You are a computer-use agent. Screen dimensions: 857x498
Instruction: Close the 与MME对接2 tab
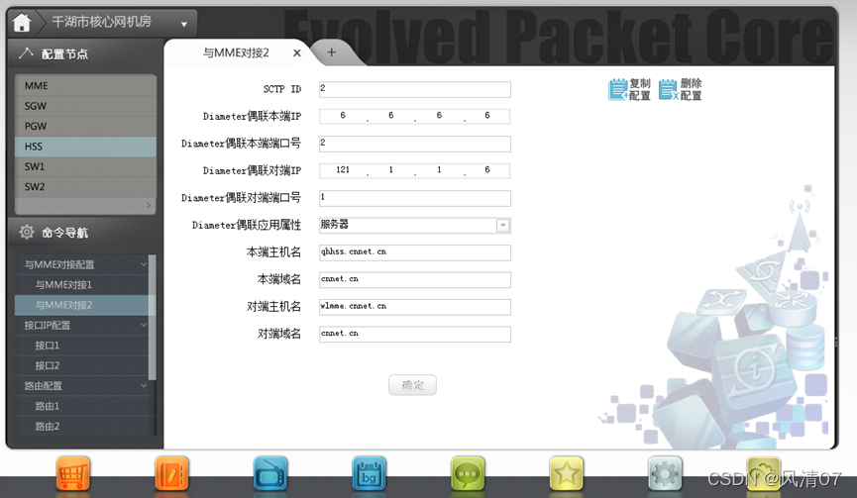click(297, 52)
